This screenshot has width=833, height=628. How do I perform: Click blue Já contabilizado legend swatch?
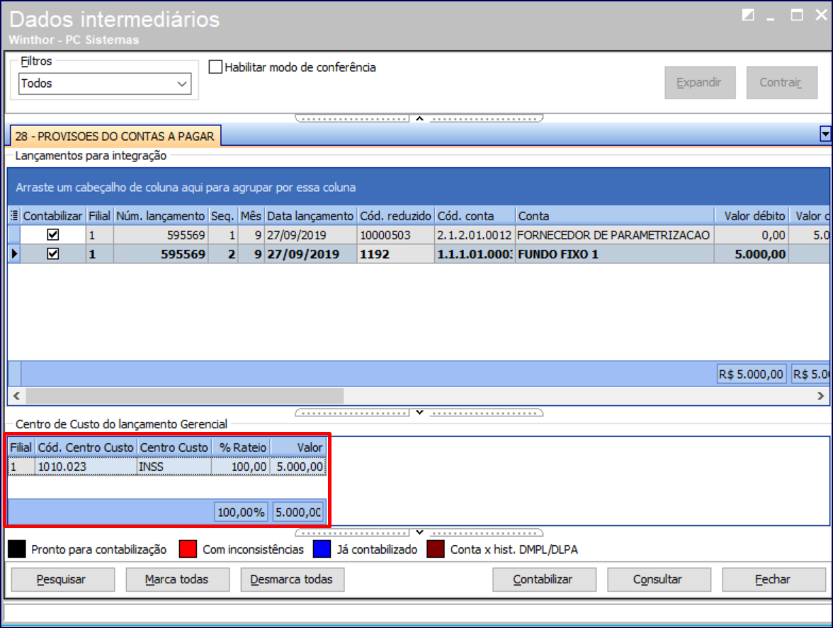click(322, 549)
